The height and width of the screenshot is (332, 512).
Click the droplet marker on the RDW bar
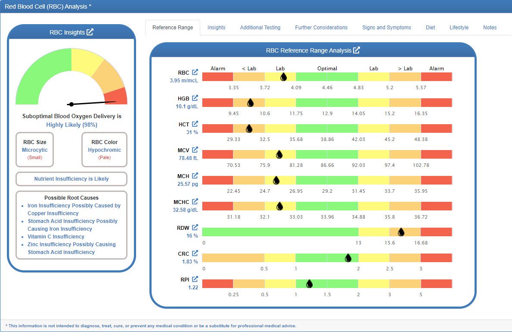pos(401,232)
